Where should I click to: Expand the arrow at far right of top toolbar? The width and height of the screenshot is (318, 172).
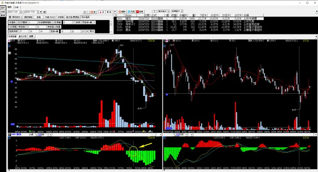click(316, 12)
